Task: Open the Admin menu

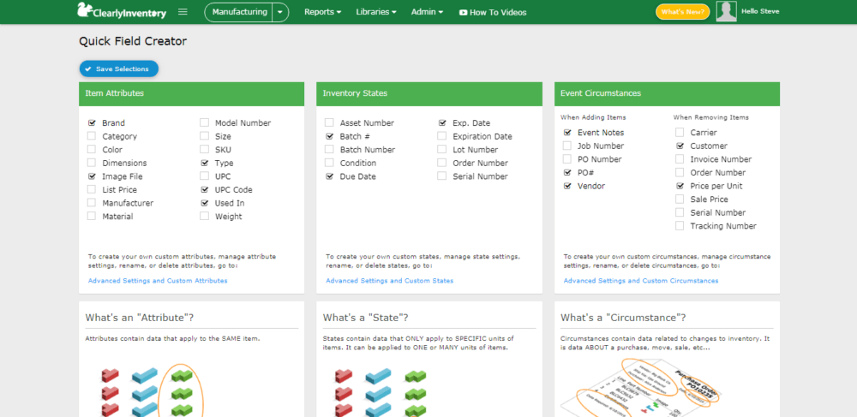Action: click(427, 12)
